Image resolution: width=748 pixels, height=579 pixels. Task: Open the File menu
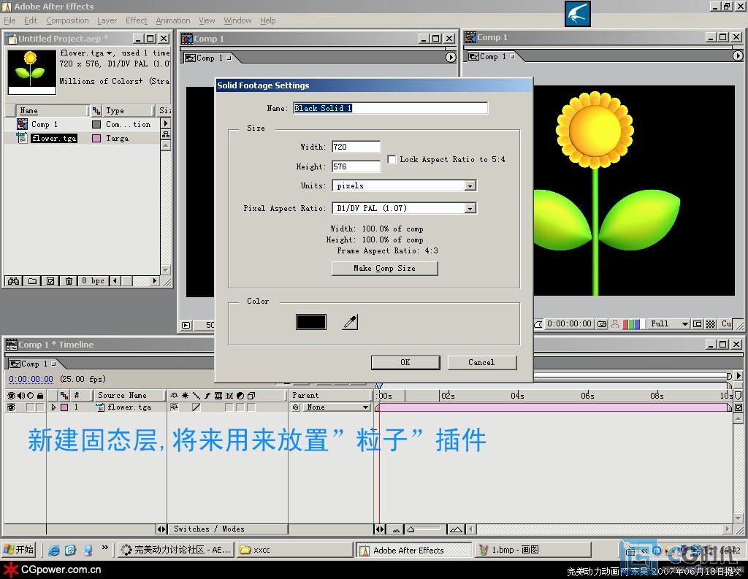9,20
